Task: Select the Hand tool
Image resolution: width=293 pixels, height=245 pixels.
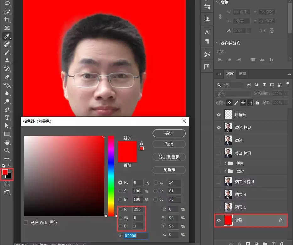Action: pos(7,142)
